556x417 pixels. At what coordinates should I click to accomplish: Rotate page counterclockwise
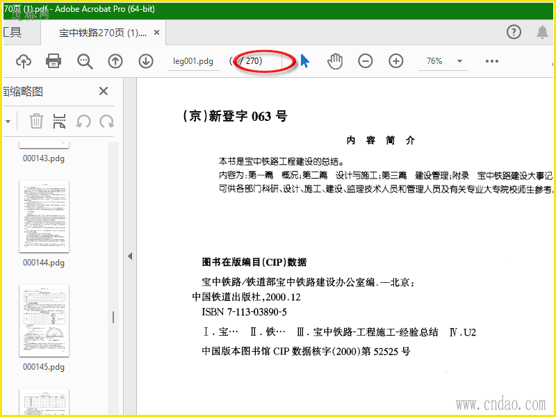83,121
